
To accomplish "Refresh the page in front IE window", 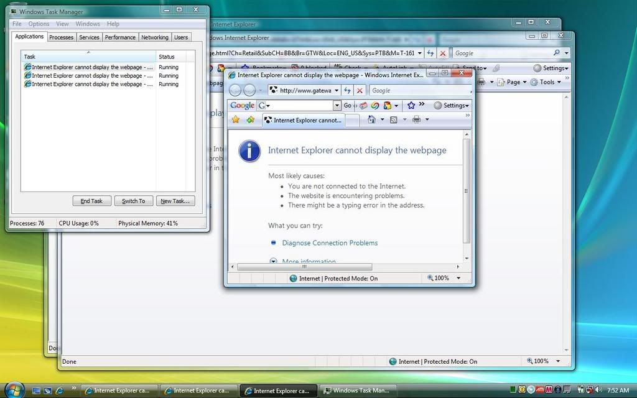I will pyautogui.click(x=347, y=90).
